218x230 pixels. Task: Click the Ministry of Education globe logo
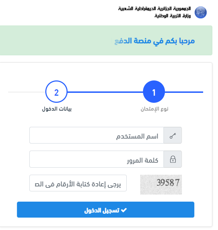(202, 13)
